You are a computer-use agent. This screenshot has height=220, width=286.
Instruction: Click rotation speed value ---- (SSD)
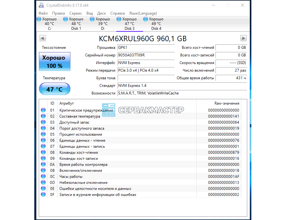pos(231,63)
